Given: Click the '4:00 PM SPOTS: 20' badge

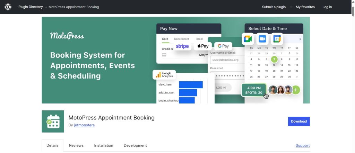Looking at the screenshot, I should (x=254, y=90).
